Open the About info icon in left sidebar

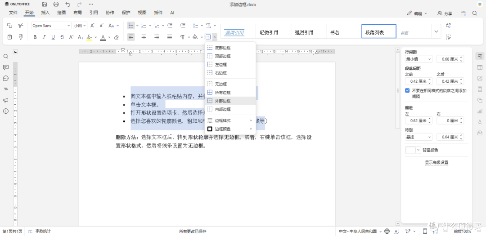pyautogui.click(x=5, y=111)
